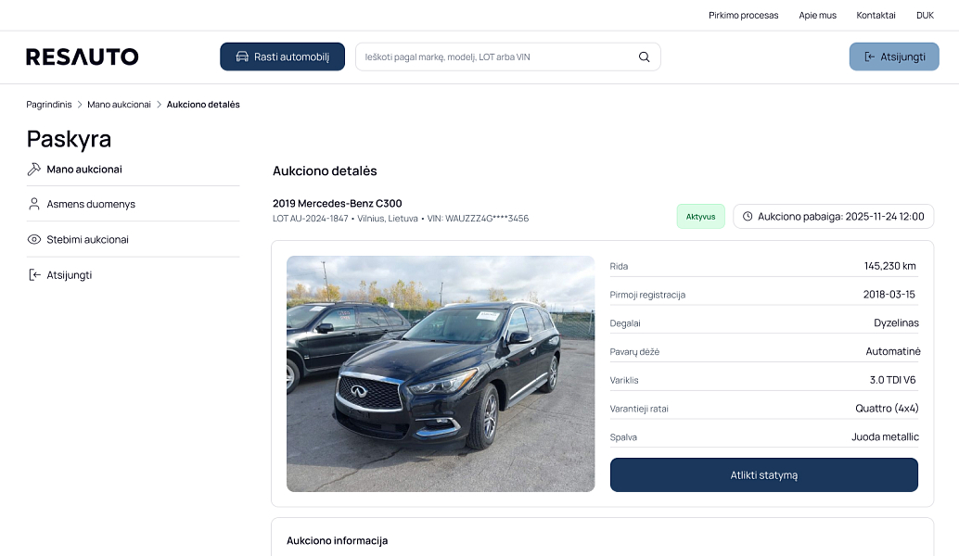Open the black SUV car photo
The width and height of the screenshot is (959, 556).
click(441, 374)
